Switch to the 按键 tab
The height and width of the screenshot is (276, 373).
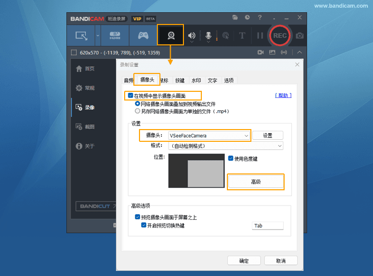tap(180, 80)
